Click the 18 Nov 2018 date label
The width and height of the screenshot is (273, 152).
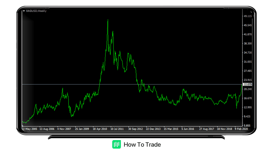click(x=224, y=129)
